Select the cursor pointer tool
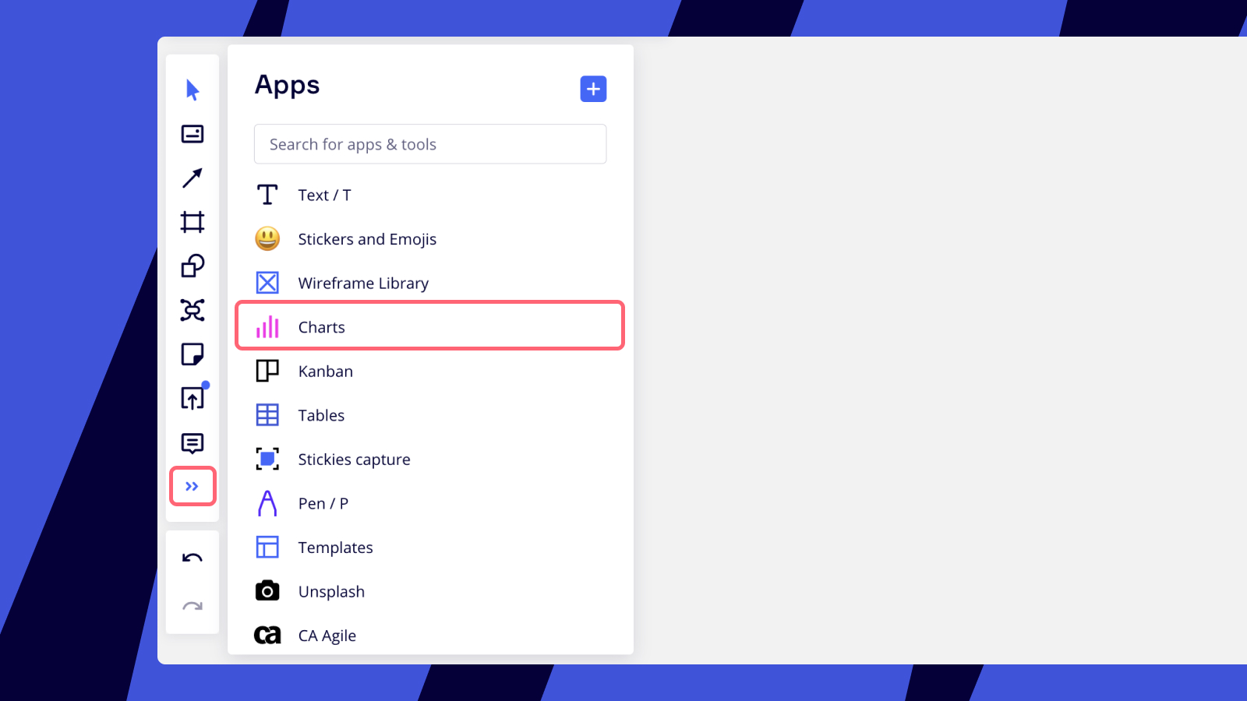This screenshot has width=1247, height=701. [193, 90]
